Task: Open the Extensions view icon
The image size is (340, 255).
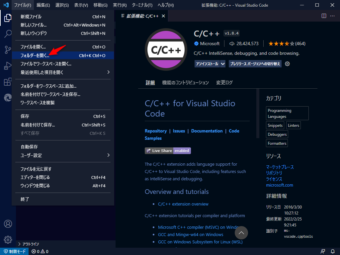Action: point(8,82)
